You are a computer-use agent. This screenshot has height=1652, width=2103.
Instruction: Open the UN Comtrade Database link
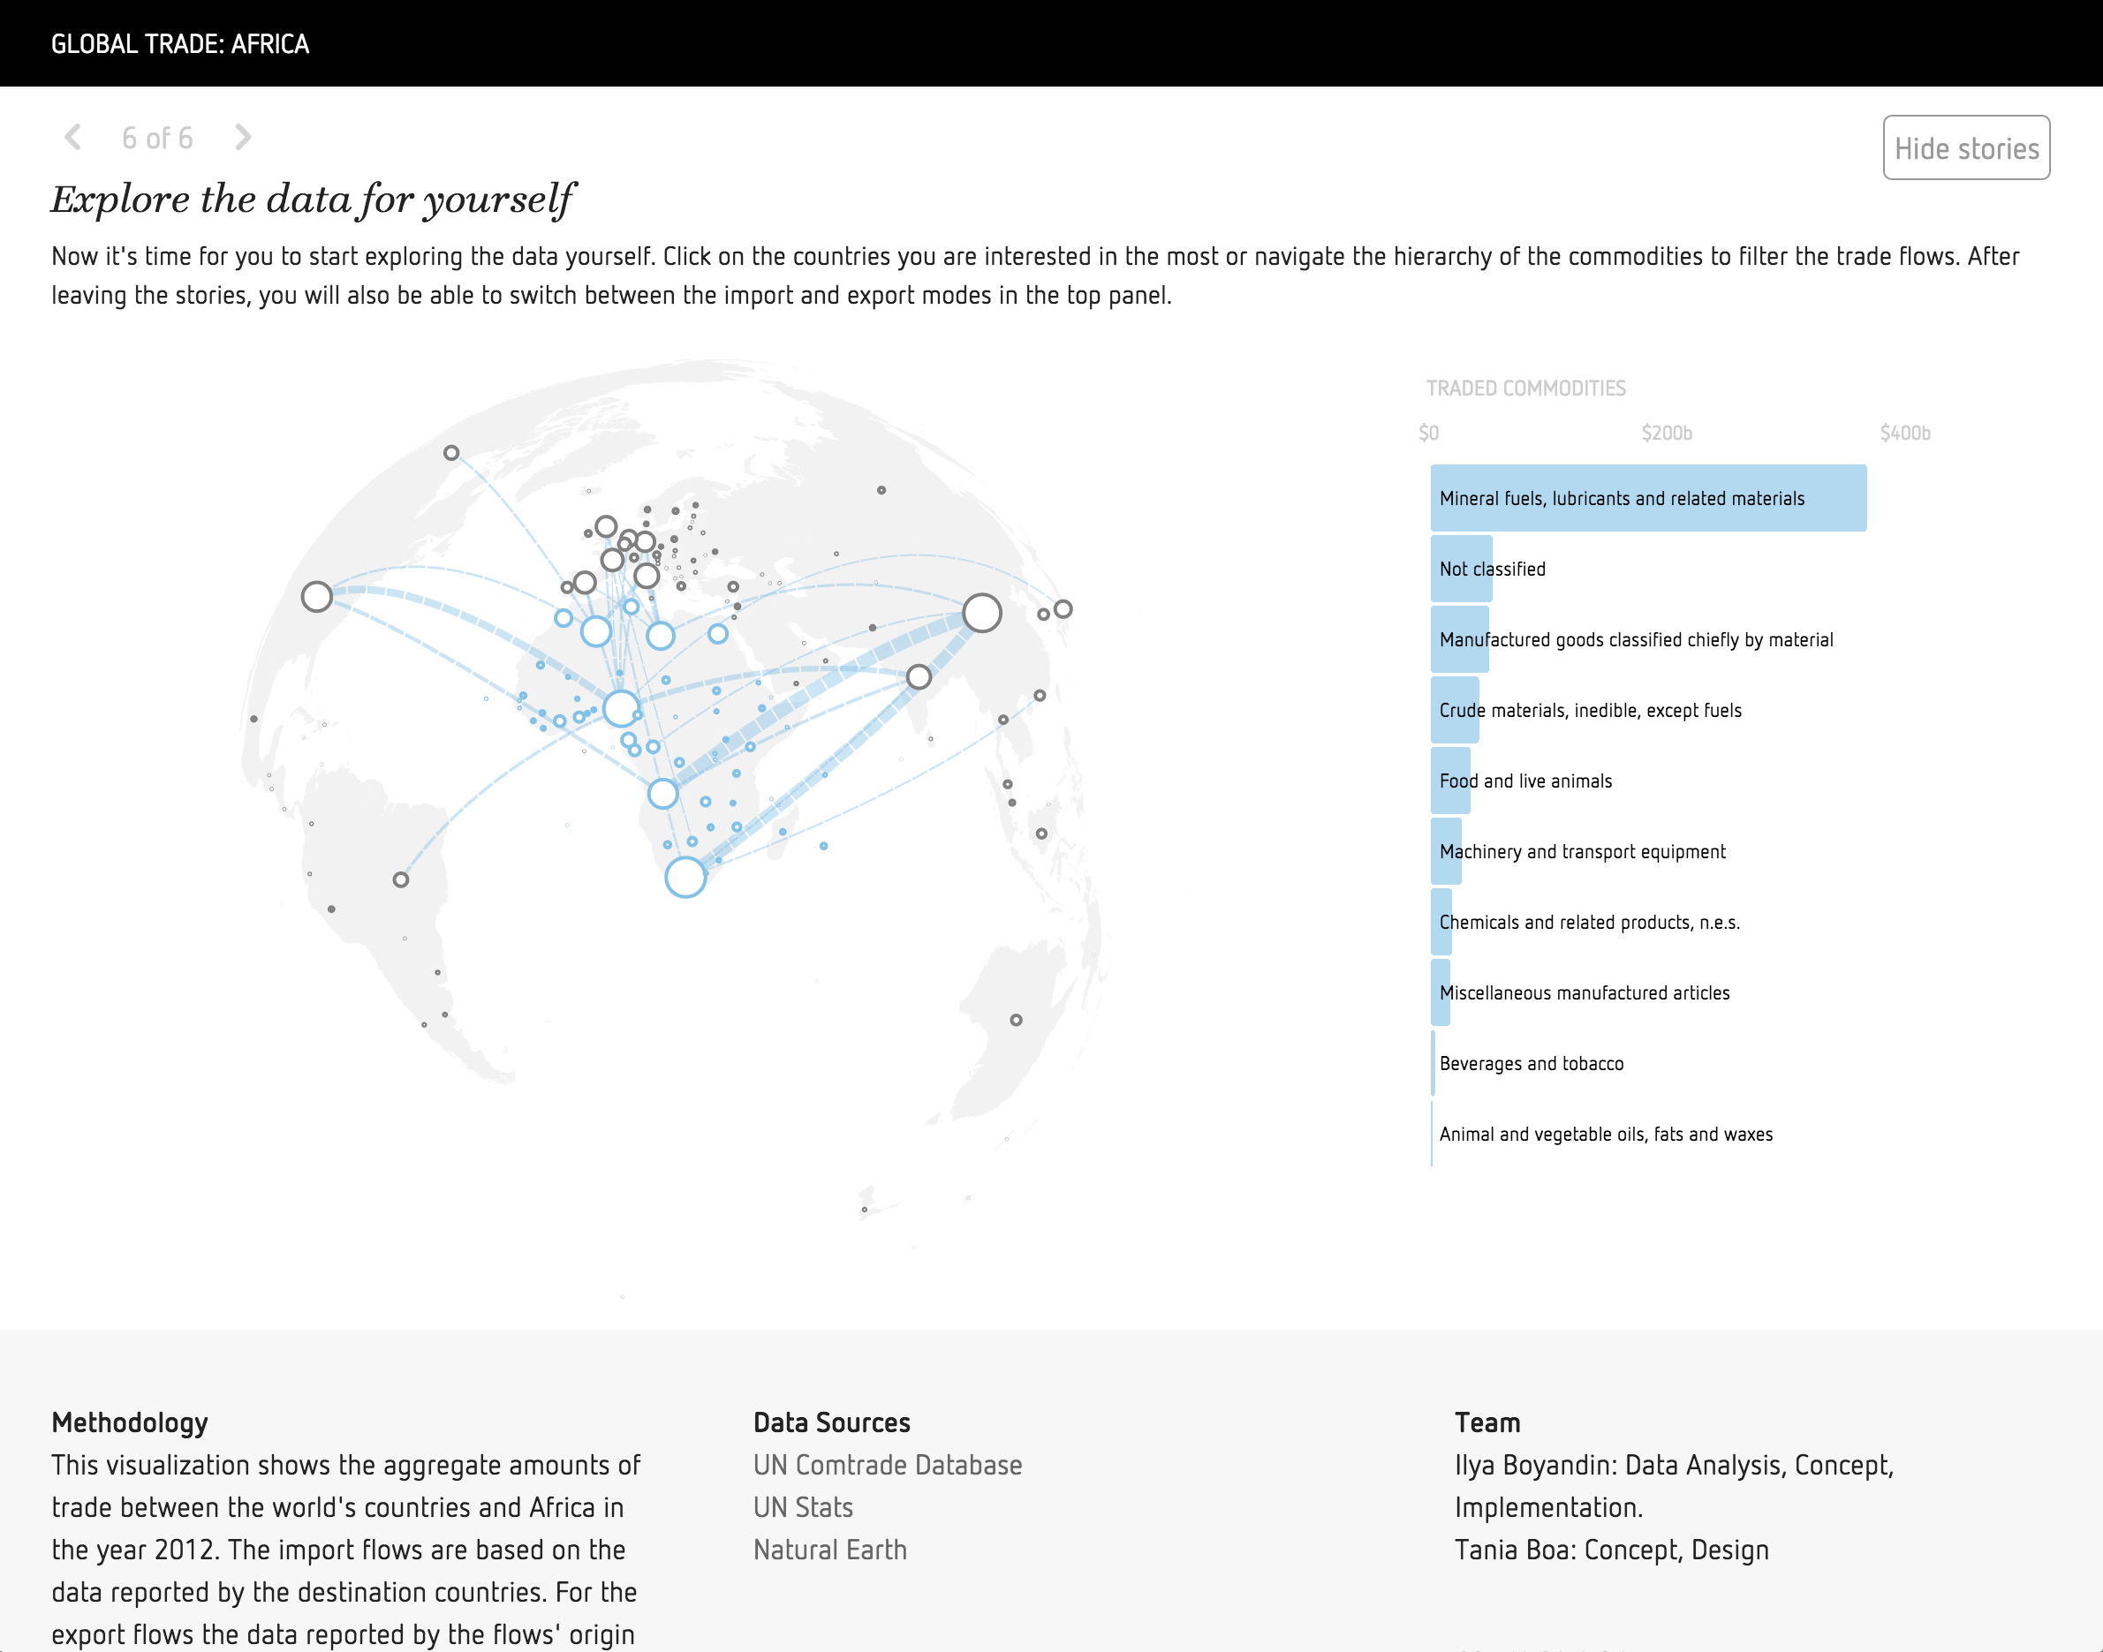[887, 1466]
